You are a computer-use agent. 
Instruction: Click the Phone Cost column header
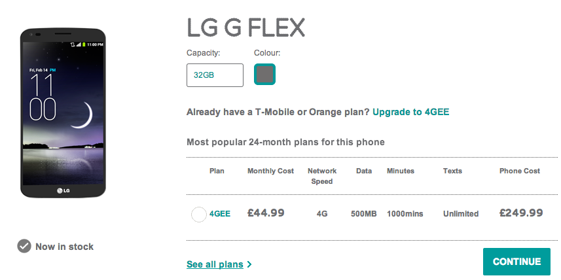[x=520, y=171]
